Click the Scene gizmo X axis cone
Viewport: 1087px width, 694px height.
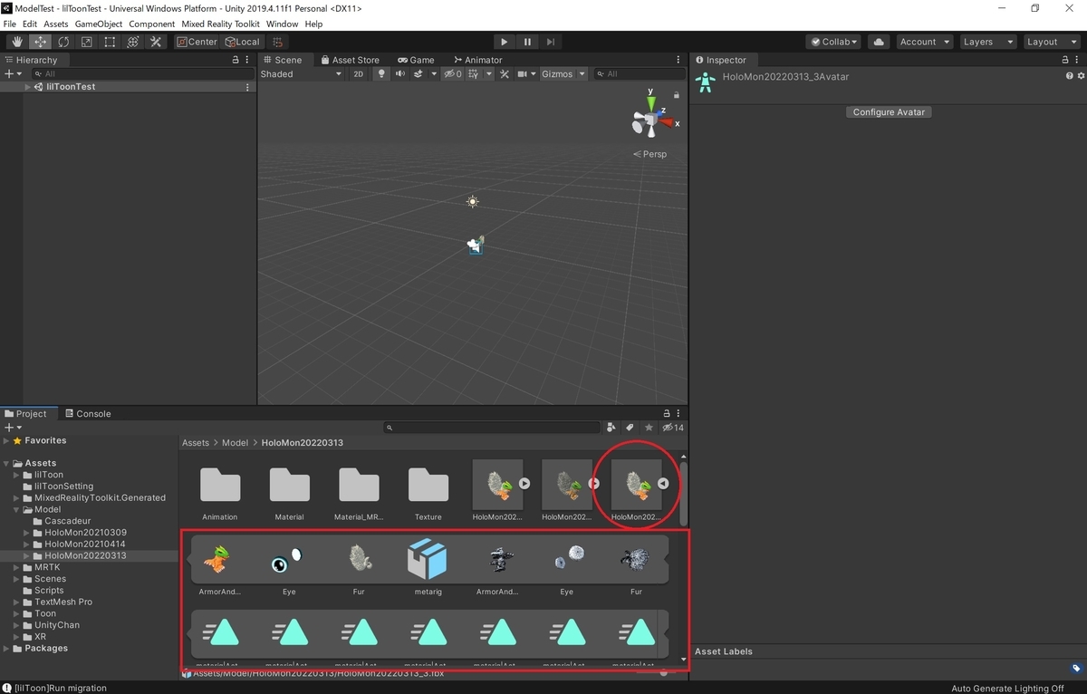point(669,121)
